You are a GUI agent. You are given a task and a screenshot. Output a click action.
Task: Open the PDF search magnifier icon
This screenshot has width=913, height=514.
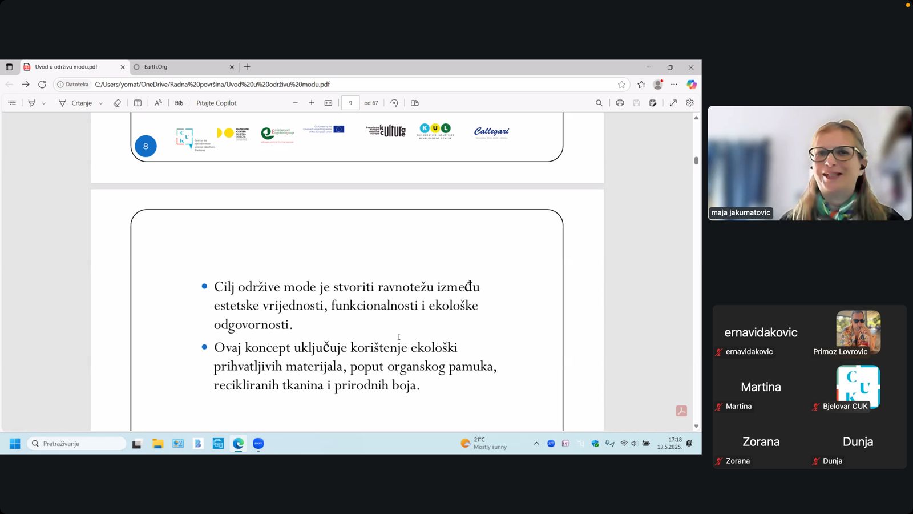click(x=599, y=103)
